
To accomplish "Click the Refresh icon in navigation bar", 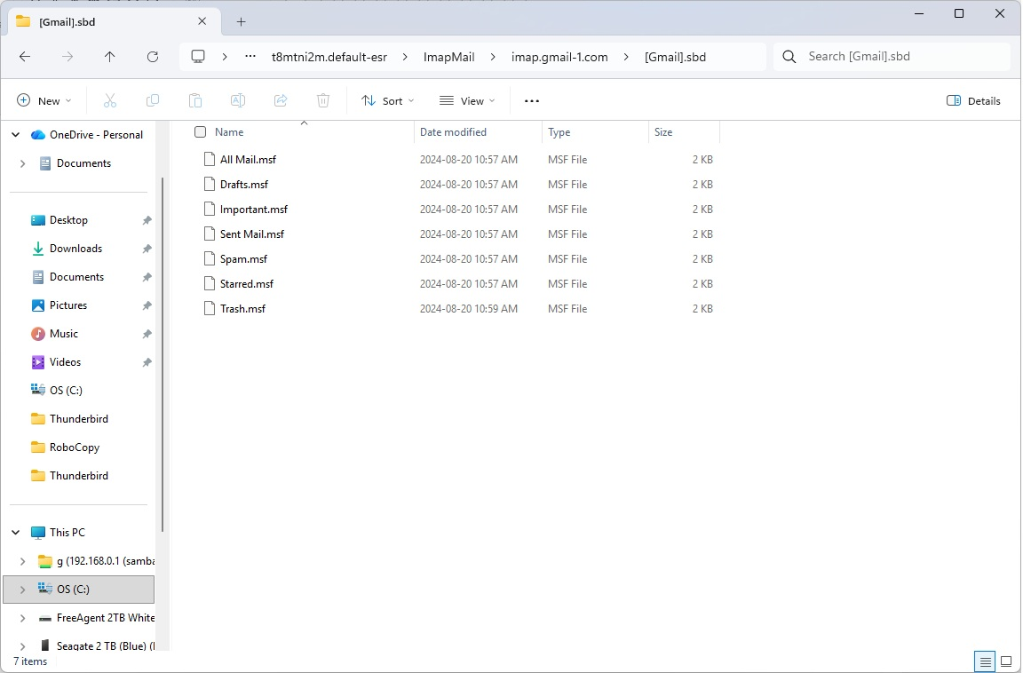I will 153,57.
